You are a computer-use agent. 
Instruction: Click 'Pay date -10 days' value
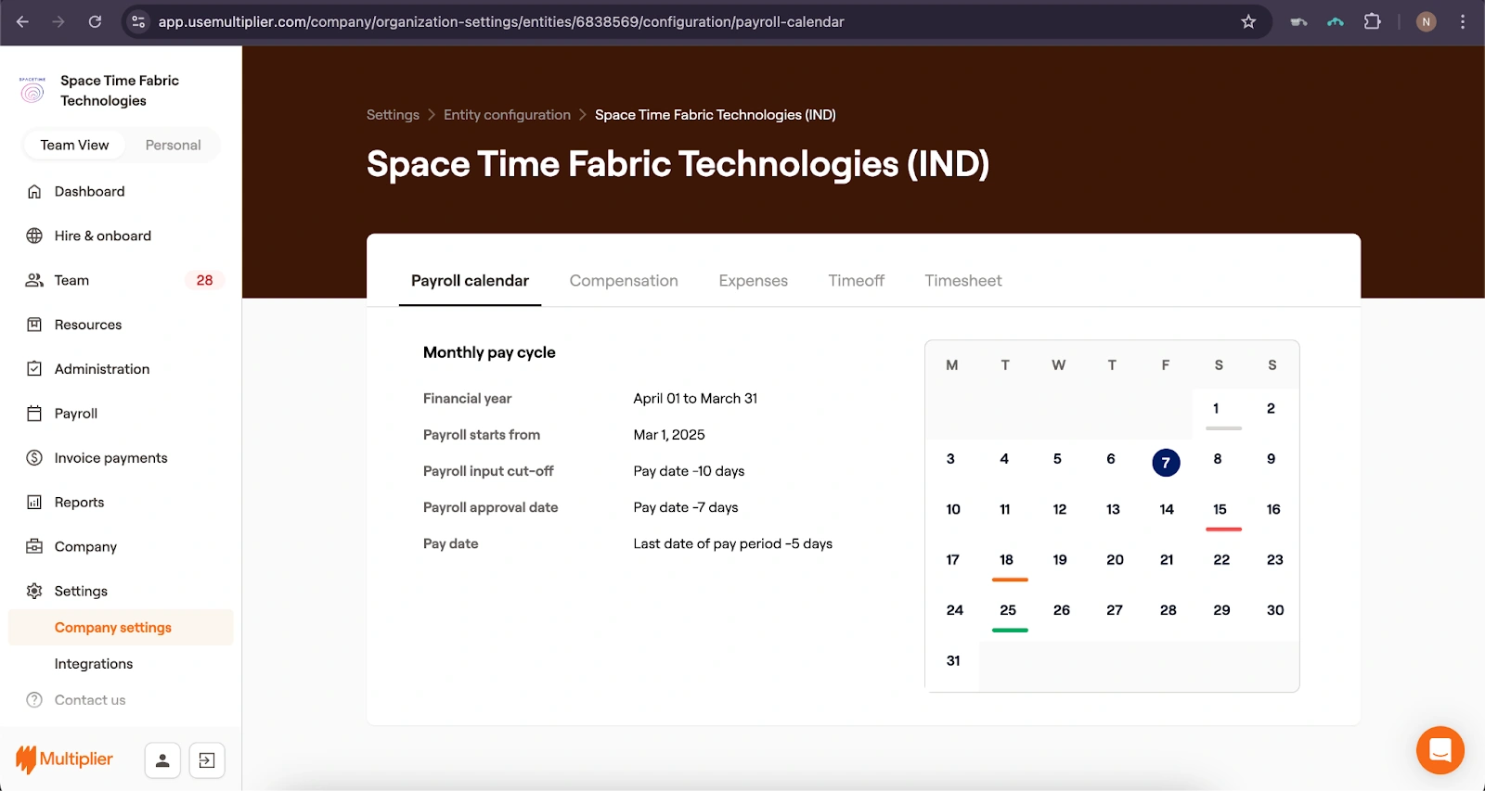click(x=689, y=471)
